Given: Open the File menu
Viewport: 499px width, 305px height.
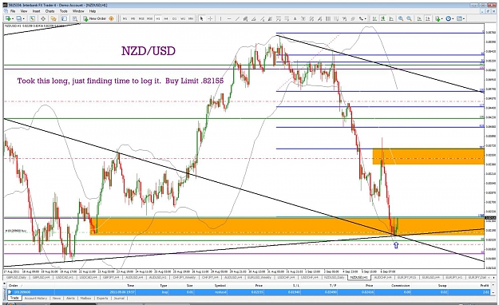Looking at the screenshot, I should [x=13, y=11].
